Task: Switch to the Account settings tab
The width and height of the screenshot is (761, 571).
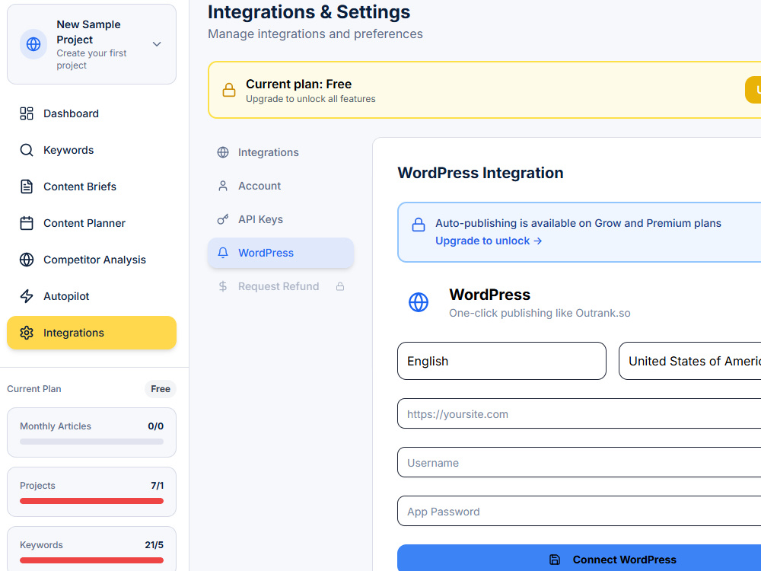Action: [x=281, y=186]
